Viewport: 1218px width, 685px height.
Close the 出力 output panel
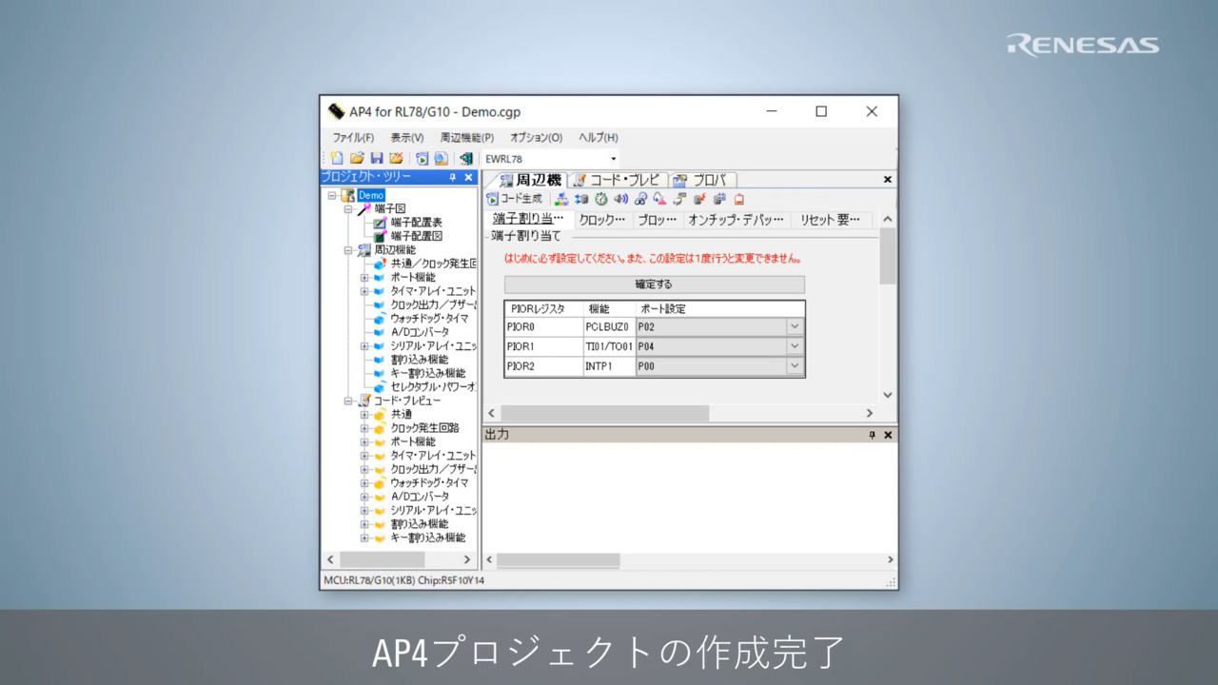(888, 435)
